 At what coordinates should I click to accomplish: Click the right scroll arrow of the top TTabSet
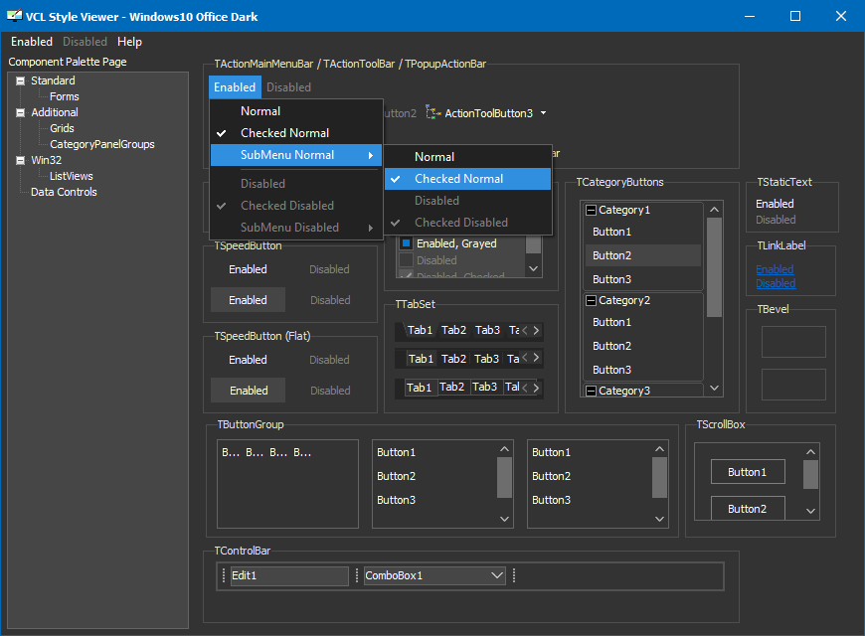point(536,330)
